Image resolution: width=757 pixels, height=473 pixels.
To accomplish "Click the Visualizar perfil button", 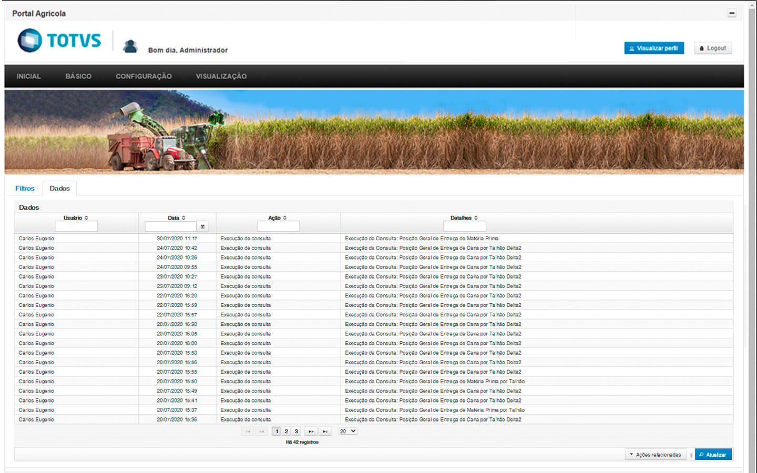I will (x=653, y=48).
